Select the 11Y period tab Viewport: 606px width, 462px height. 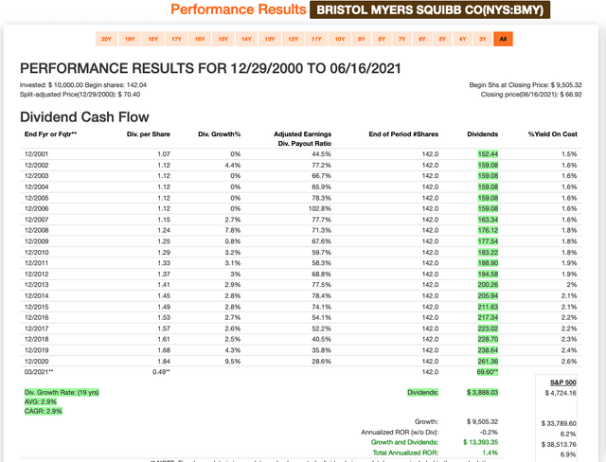coord(316,39)
